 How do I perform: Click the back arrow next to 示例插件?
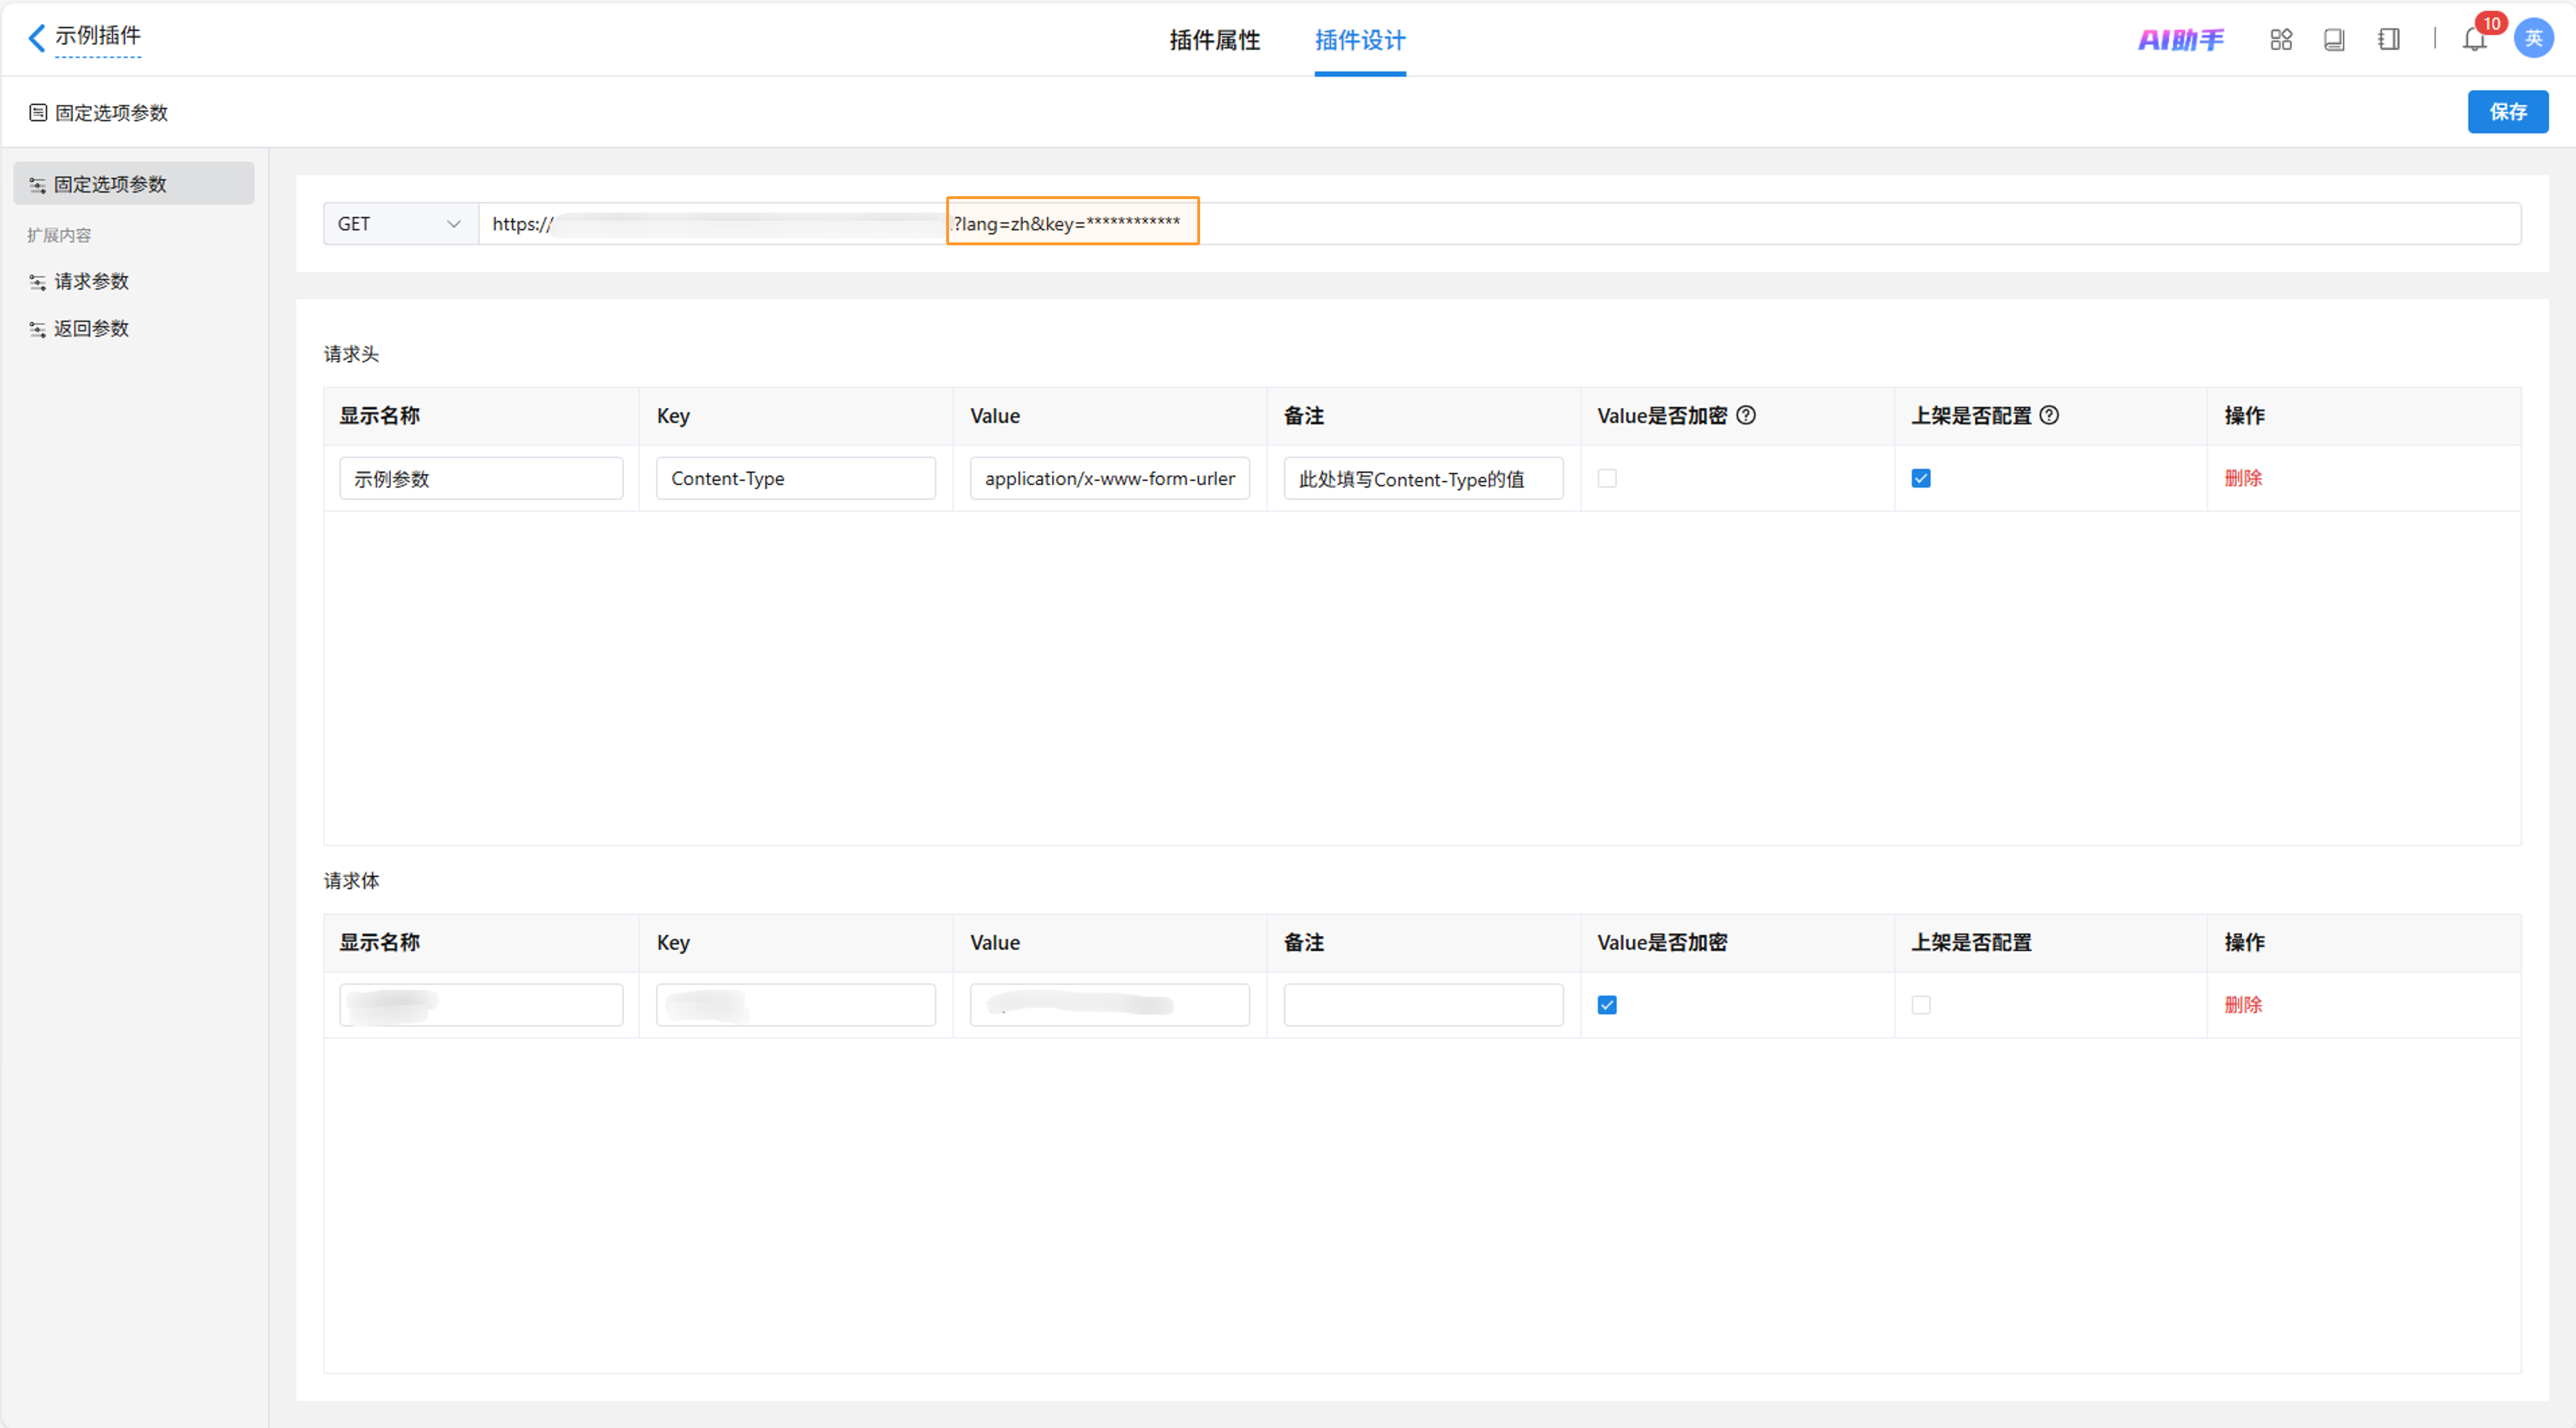click(x=36, y=38)
